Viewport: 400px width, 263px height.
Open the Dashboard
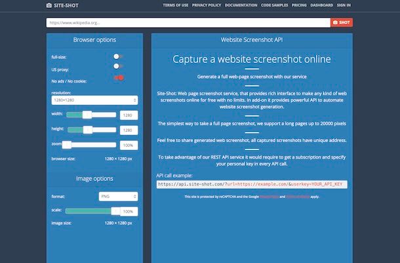(x=322, y=5)
